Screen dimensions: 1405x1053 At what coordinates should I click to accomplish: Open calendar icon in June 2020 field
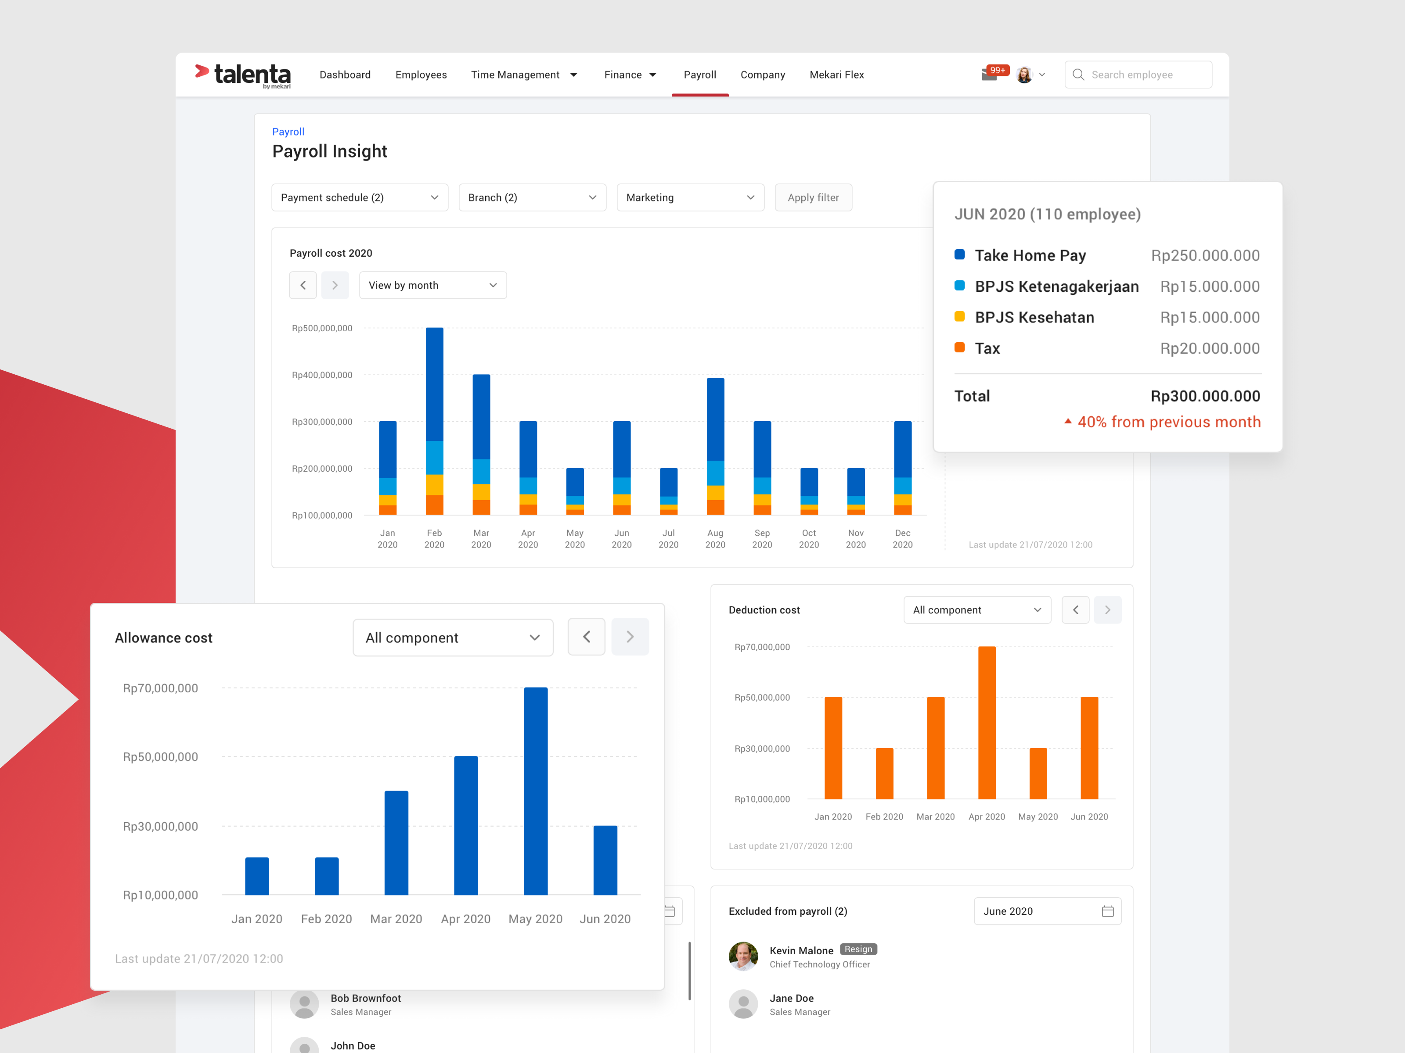1107,911
